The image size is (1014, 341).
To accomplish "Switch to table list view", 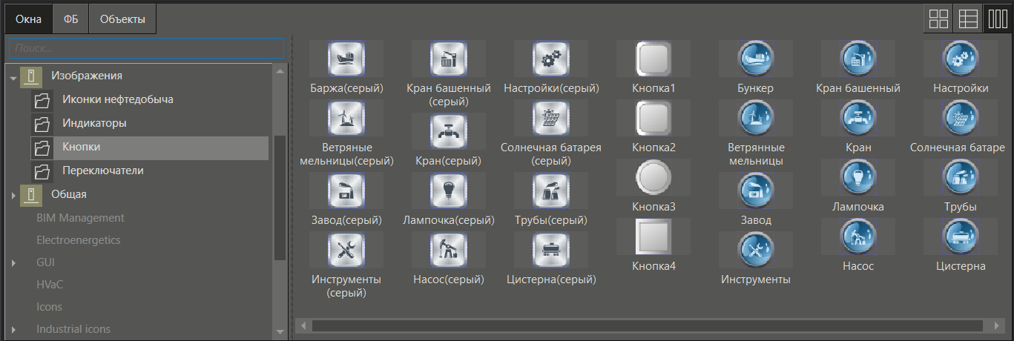I will pyautogui.click(x=967, y=19).
